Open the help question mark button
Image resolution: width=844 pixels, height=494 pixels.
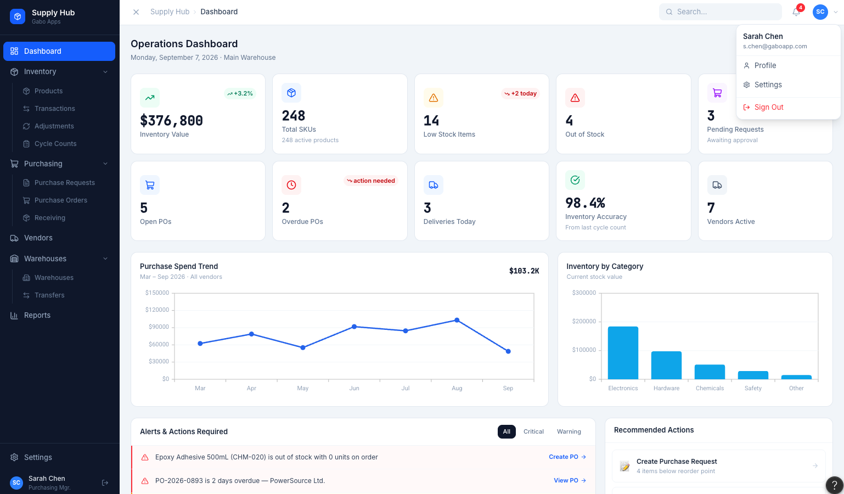point(834,485)
